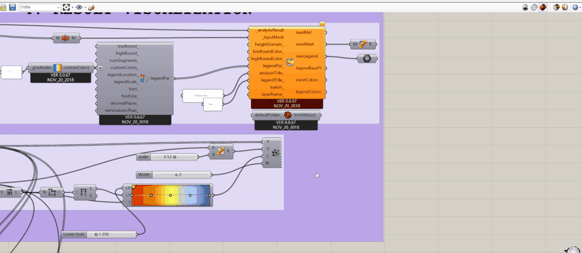Click the orange recolor mesh component icon
Screen dimensions: 582x253
tap(290, 62)
